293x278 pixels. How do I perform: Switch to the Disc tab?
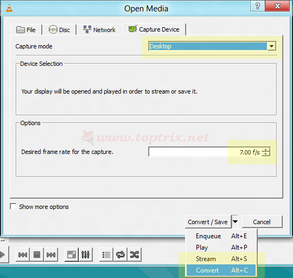59,29
